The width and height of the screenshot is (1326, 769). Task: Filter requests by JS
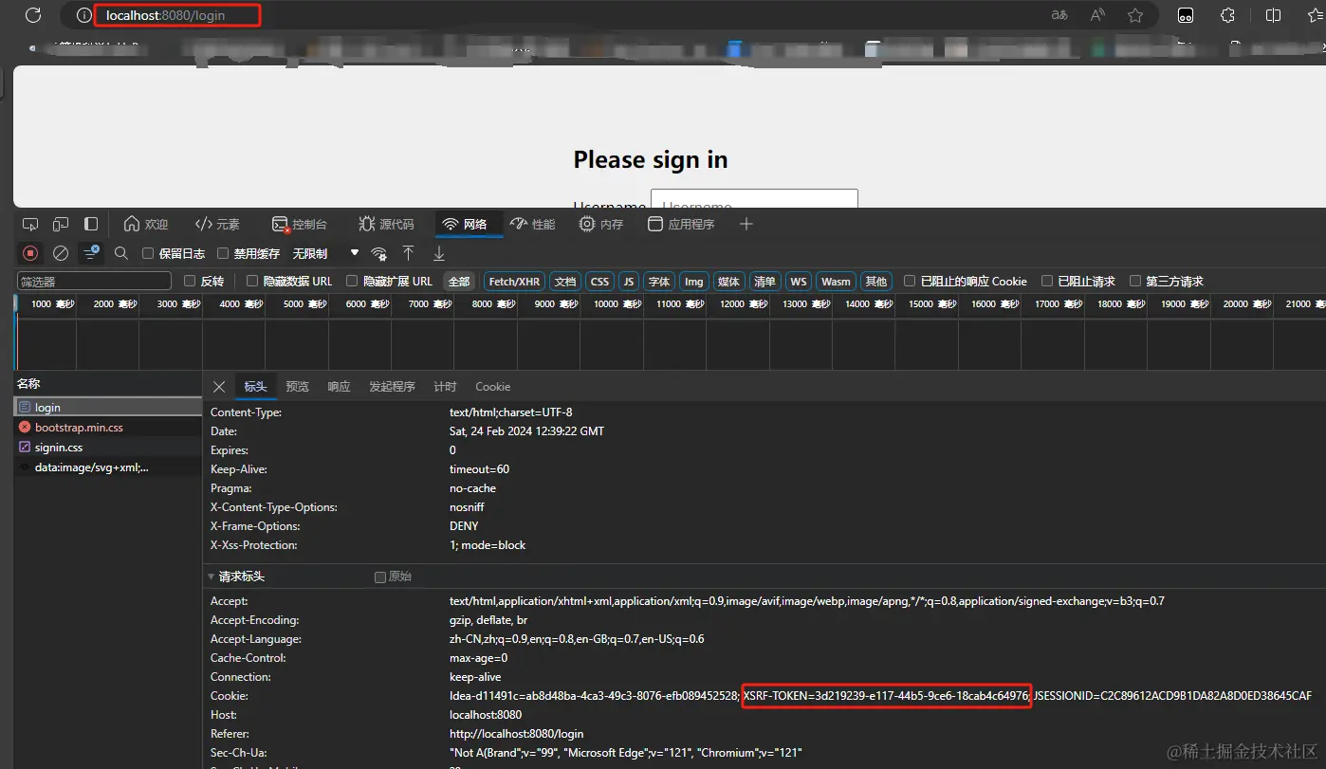coord(629,282)
